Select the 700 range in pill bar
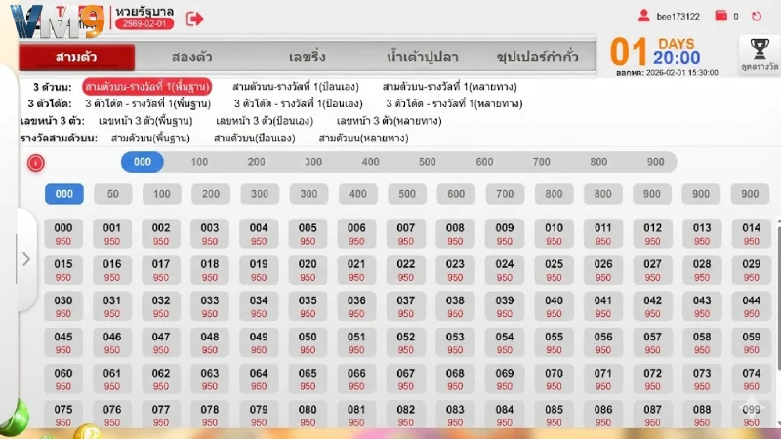 click(x=541, y=162)
